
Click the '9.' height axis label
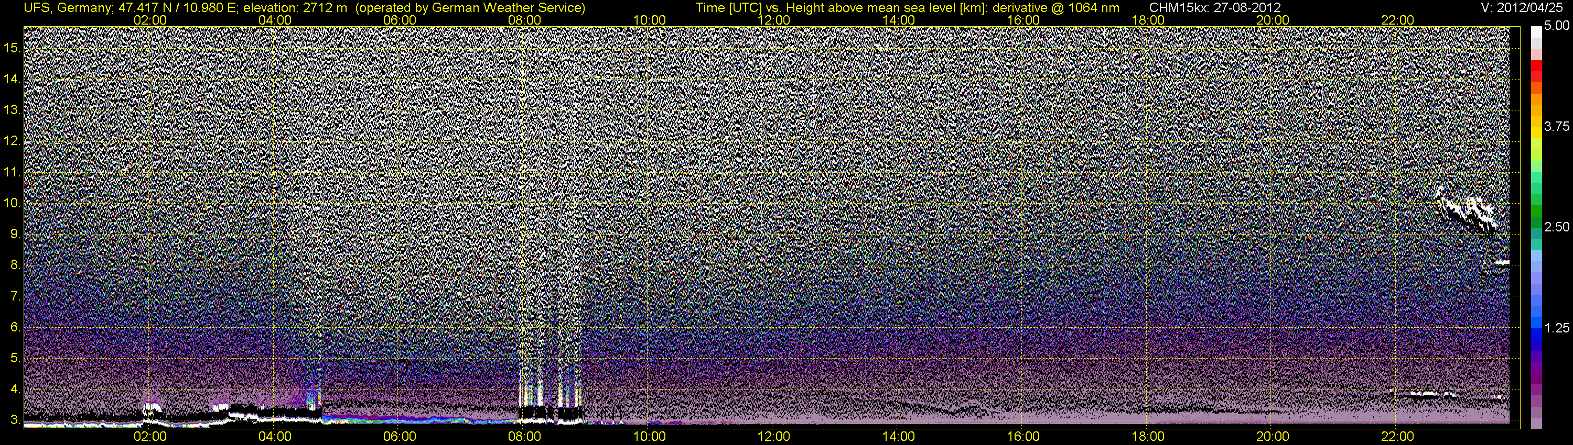tap(15, 234)
